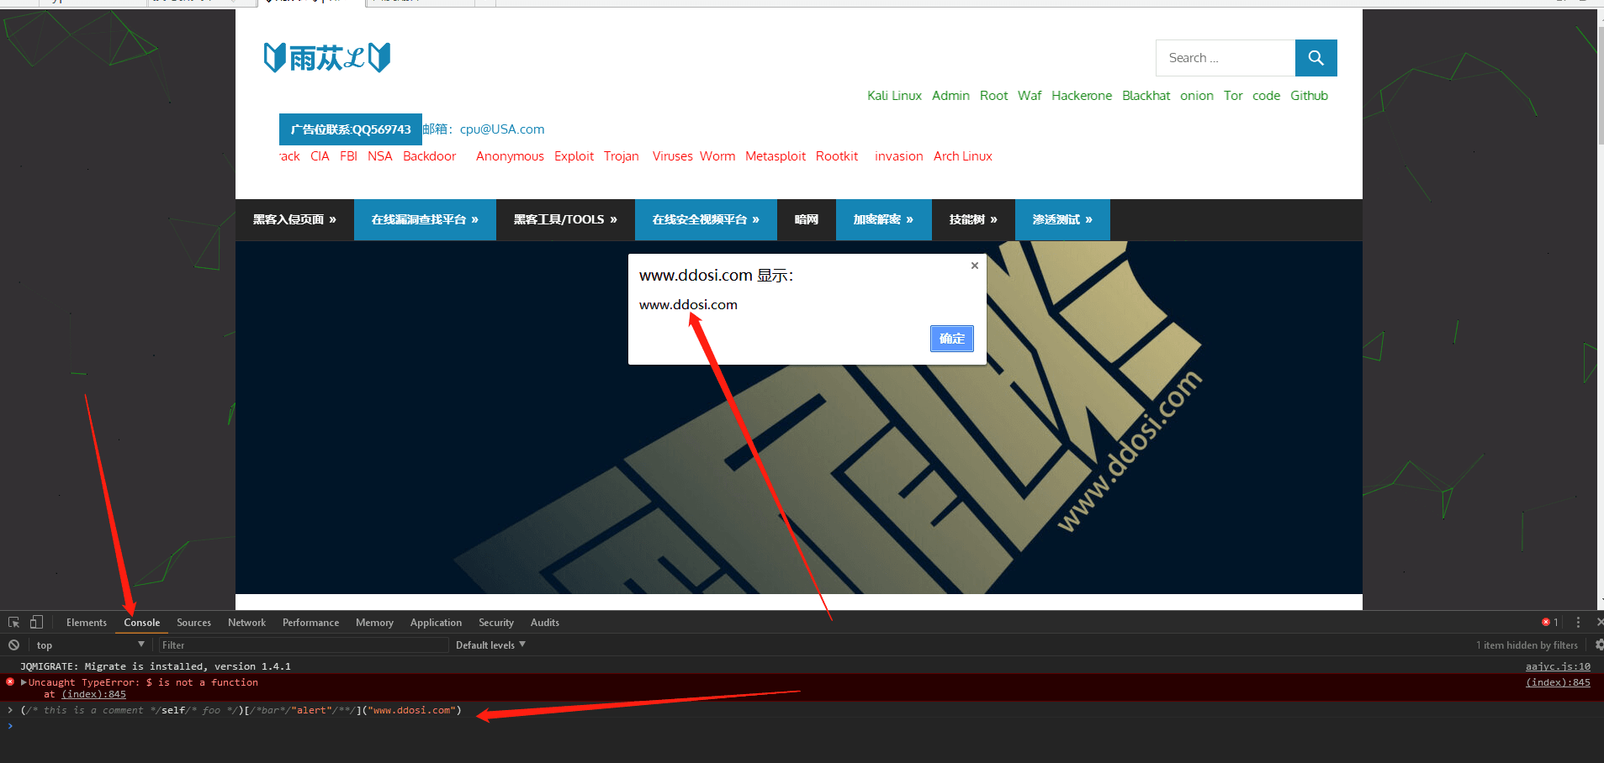Focus the console Filter input

click(304, 645)
